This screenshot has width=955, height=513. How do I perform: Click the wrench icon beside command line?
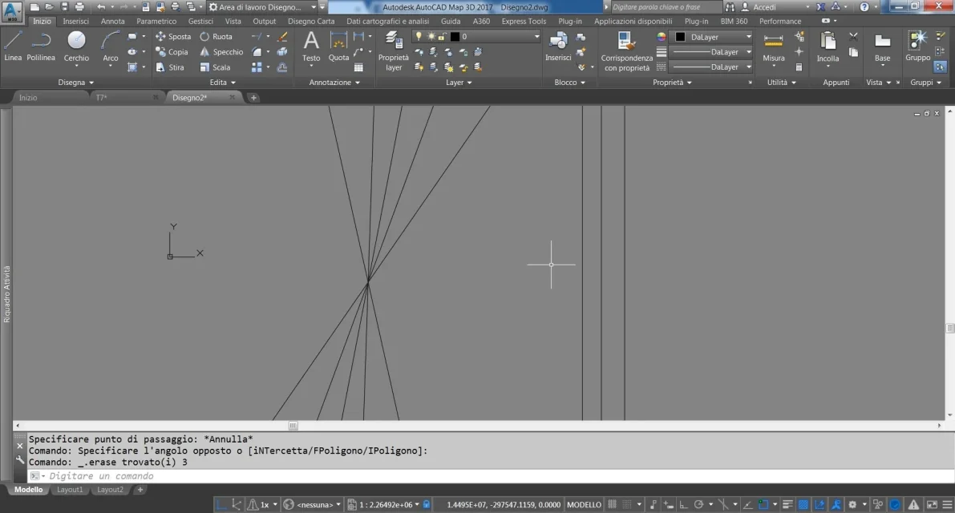pyautogui.click(x=19, y=460)
